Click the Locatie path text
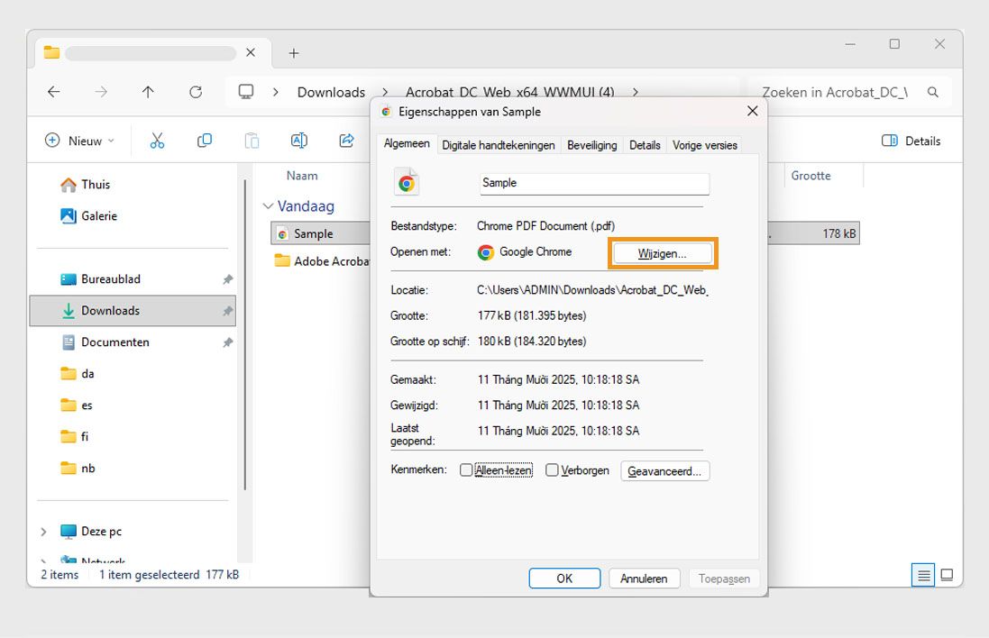 point(592,290)
